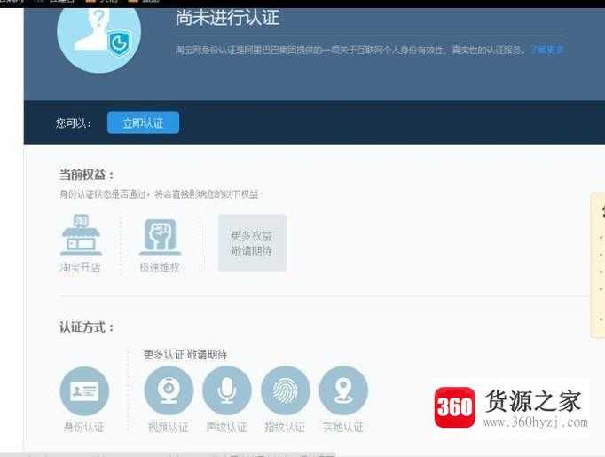The image size is (605, 457).
Task: Choose the 实地认证 location pin icon
Action: tap(343, 390)
